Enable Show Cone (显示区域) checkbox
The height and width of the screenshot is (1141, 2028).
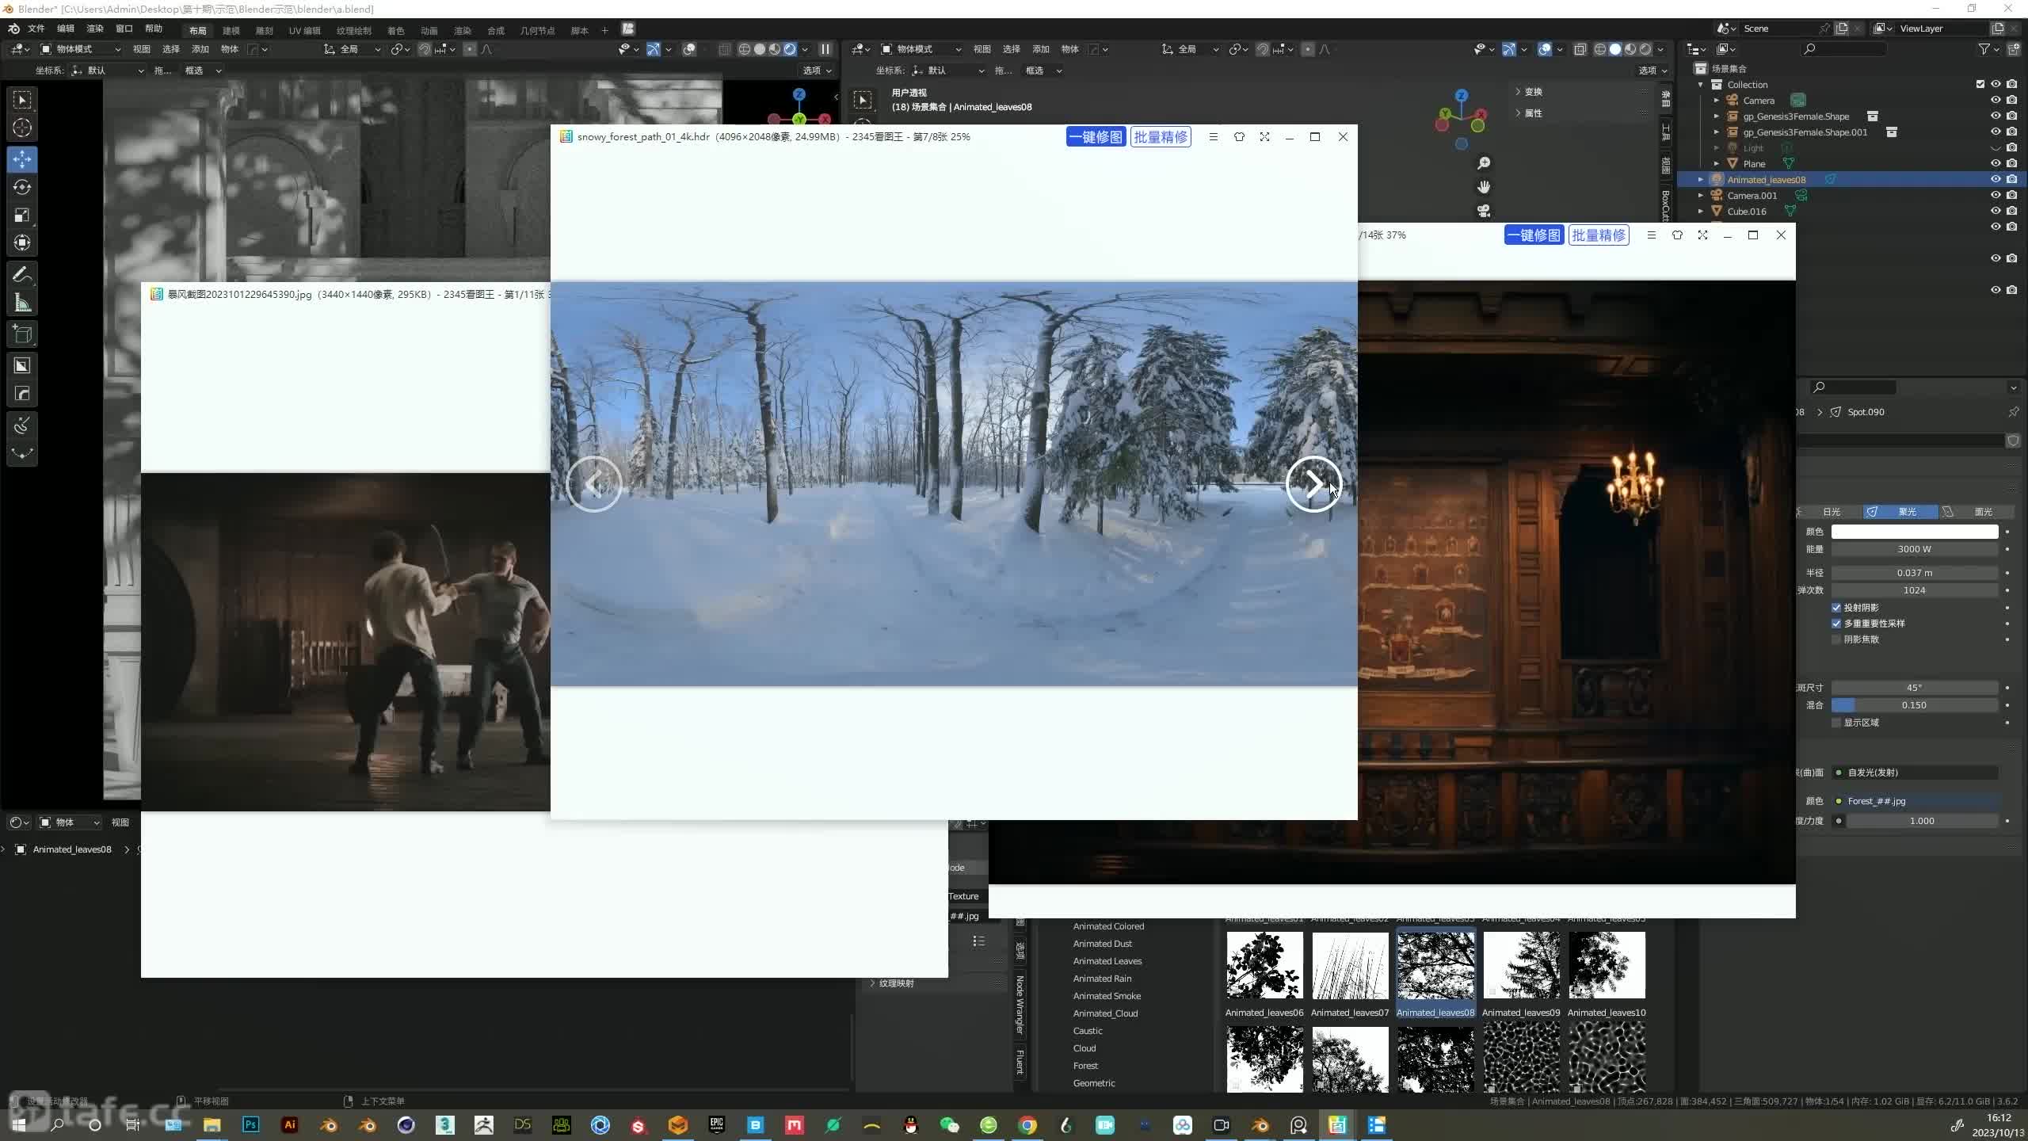(1836, 723)
